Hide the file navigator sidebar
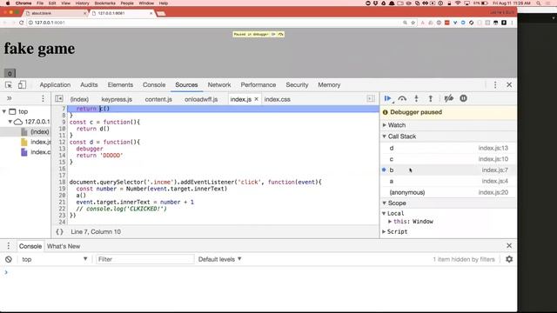 (59, 98)
